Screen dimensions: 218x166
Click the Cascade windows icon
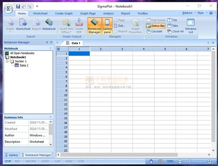point(148,32)
